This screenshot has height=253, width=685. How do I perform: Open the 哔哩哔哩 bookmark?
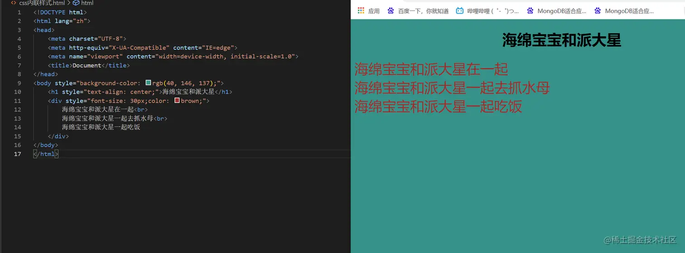point(493,11)
